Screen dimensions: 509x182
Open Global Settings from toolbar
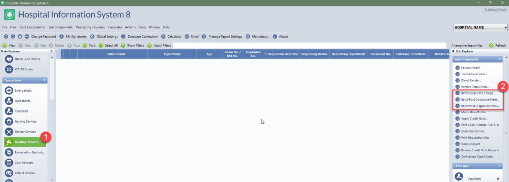pyautogui.click(x=92, y=36)
